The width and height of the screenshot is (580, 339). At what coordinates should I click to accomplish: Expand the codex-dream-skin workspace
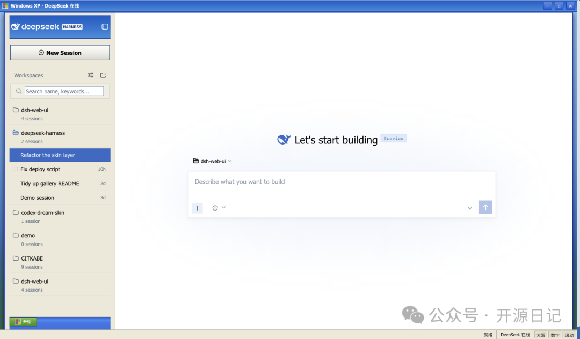[x=60, y=217]
